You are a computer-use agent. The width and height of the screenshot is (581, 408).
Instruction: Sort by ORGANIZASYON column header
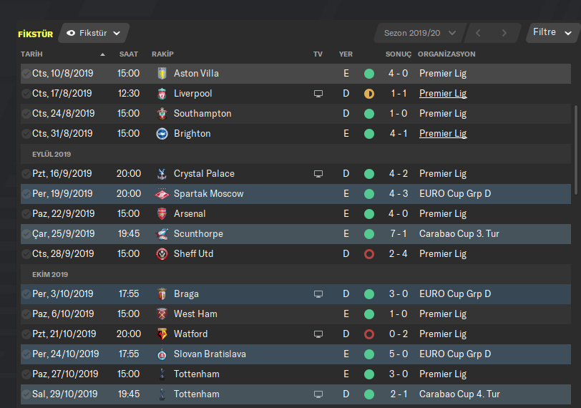(446, 54)
